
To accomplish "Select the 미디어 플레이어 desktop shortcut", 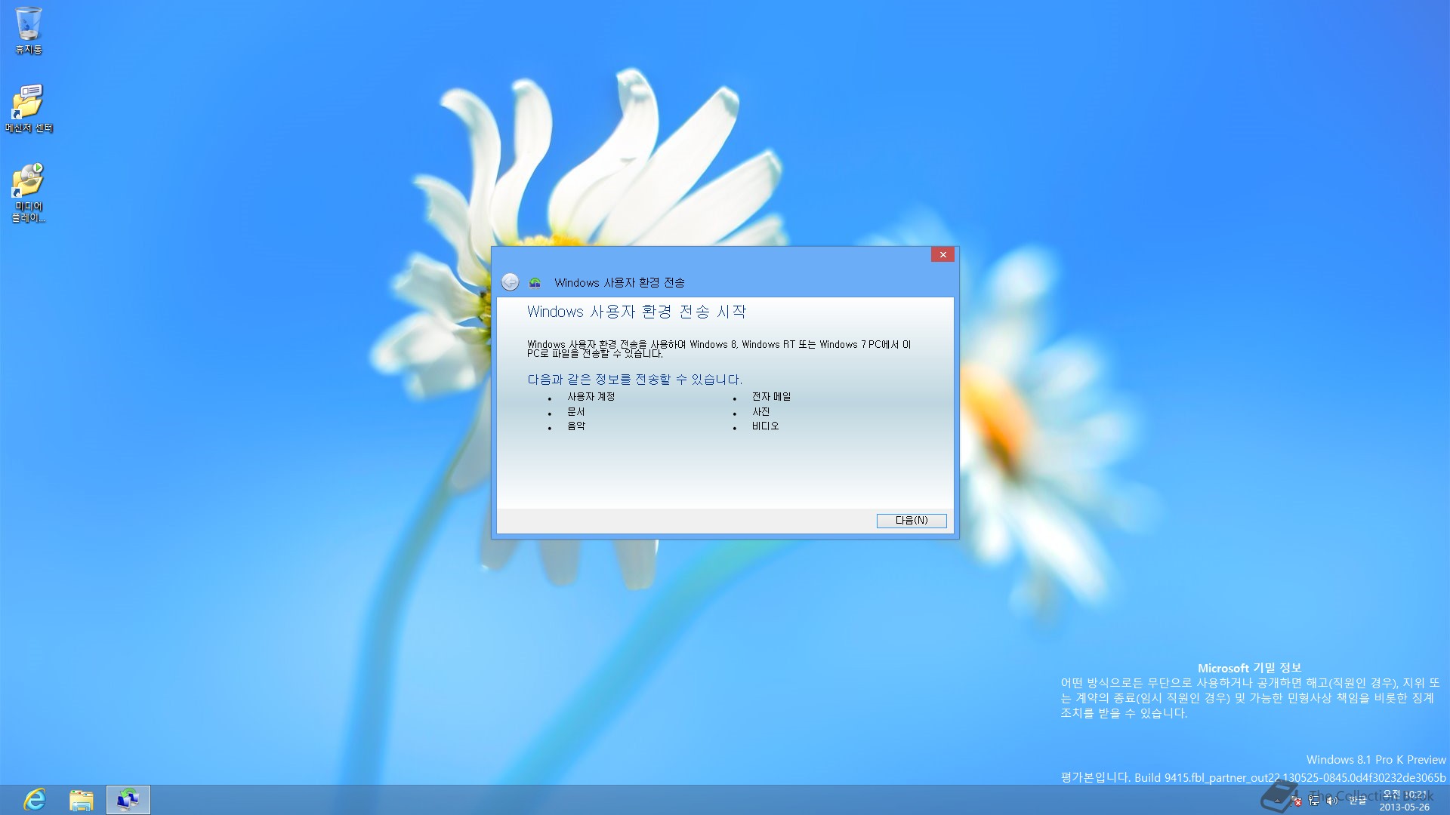I will point(29,193).
